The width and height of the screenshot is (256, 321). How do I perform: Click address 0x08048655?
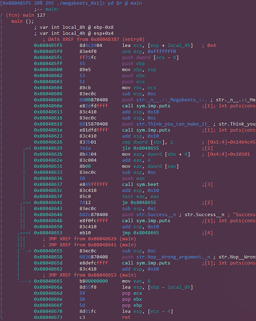48,251
